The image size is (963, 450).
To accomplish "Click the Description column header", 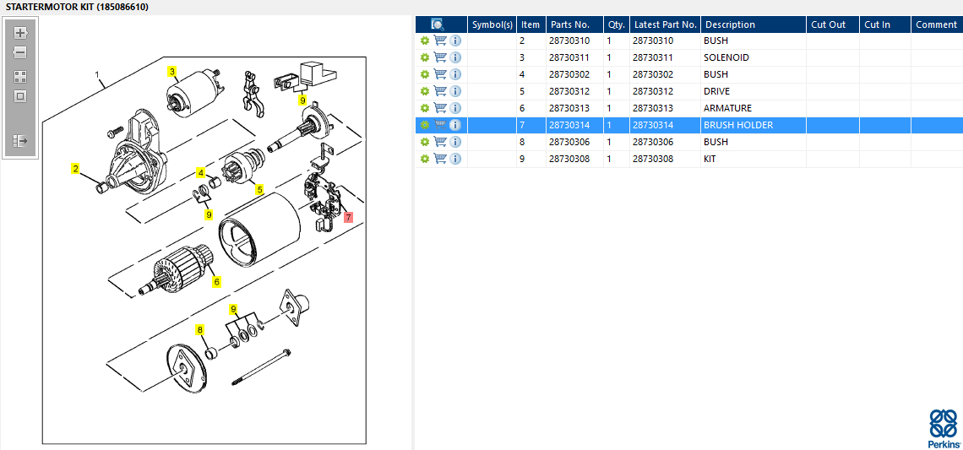I will pyautogui.click(x=753, y=24).
